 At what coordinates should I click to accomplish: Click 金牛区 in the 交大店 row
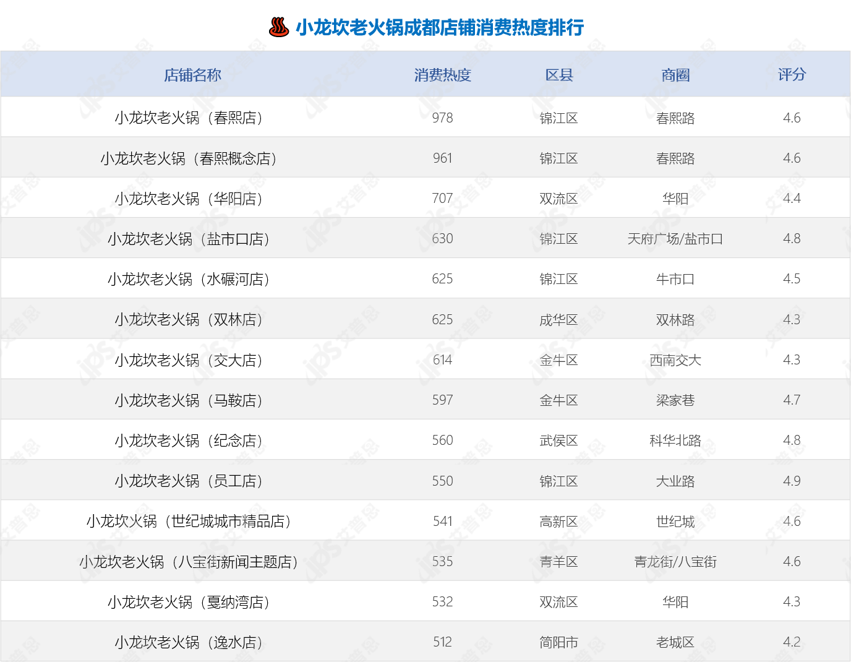[x=559, y=360]
